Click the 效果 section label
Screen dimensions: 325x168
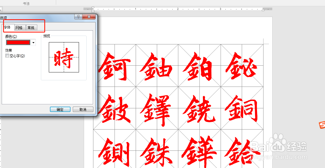pyautogui.click(x=9, y=50)
